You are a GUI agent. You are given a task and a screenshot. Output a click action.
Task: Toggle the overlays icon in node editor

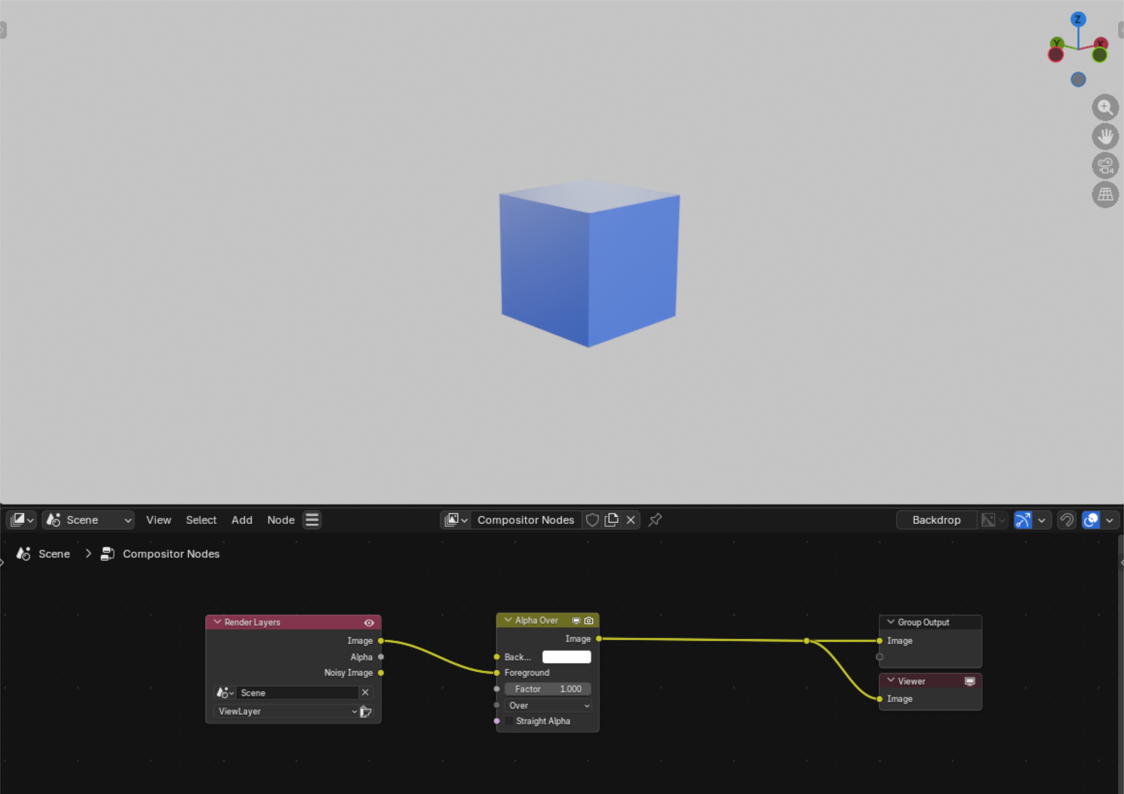1091,520
